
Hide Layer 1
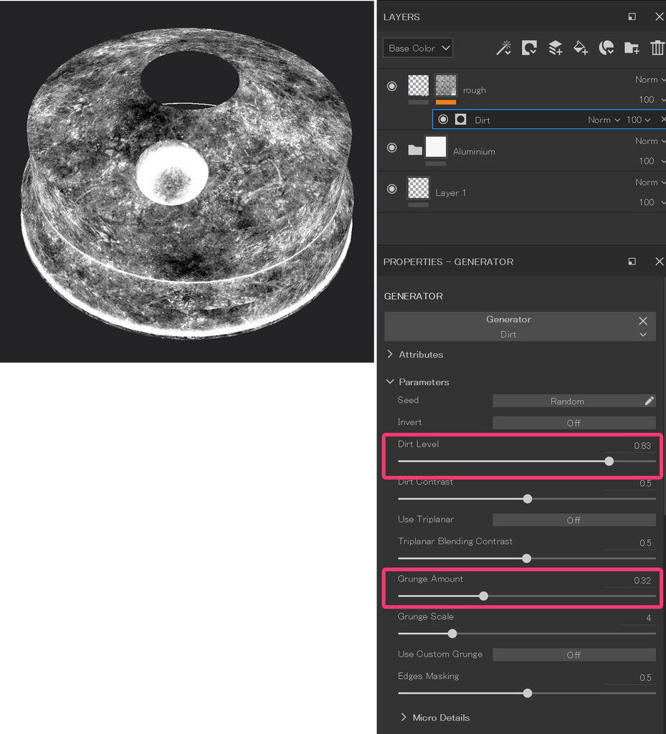pyautogui.click(x=391, y=189)
